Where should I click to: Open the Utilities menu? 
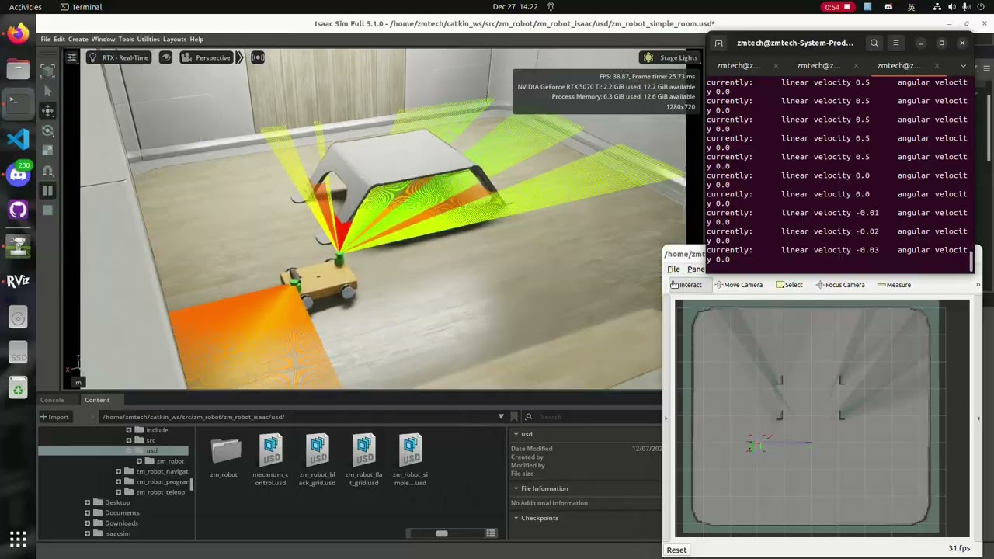[148, 39]
